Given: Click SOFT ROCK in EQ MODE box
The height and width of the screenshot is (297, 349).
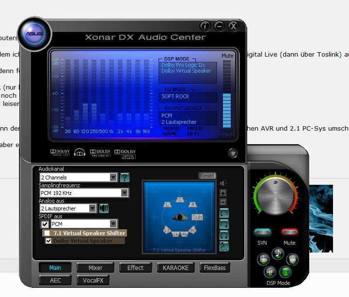Looking at the screenshot, I should pos(175,96).
